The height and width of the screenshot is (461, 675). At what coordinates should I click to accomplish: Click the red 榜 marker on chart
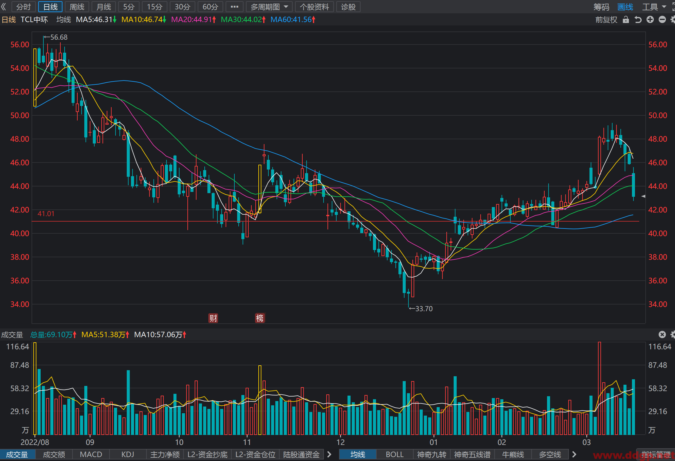(x=260, y=318)
